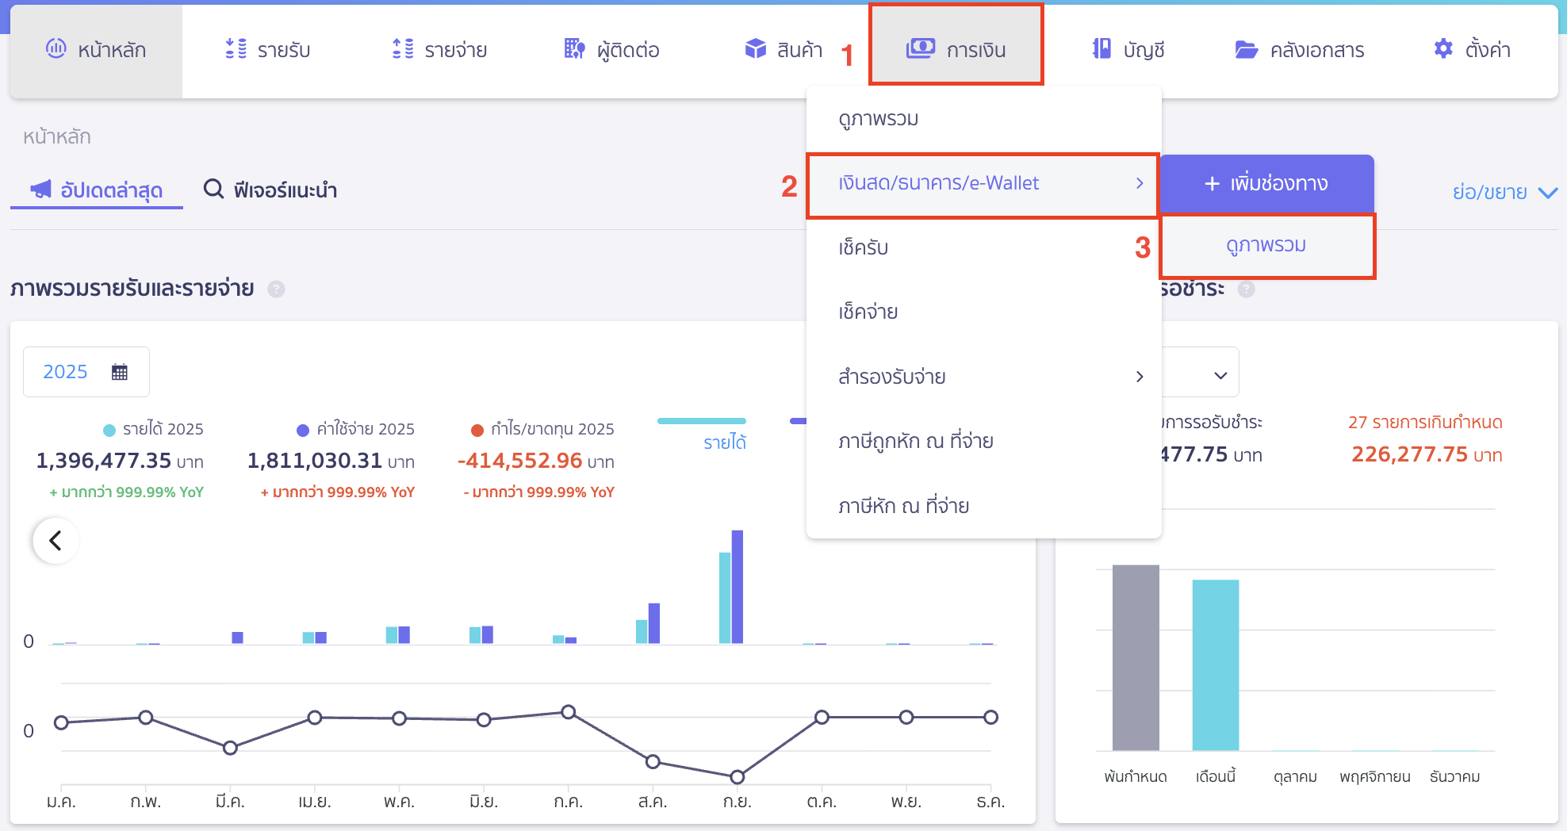Click the grey พ้นกำหนด overdue bar
The width and height of the screenshot is (1567, 831).
pos(1136,657)
